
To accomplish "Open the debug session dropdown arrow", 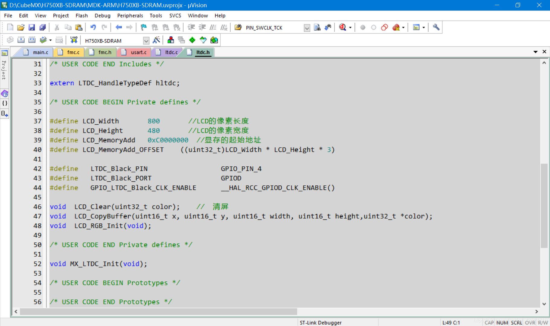I will [x=350, y=27].
